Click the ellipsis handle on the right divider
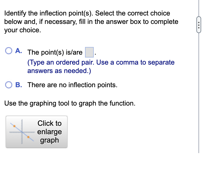This screenshot has height=172, width=218. pyautogui.click(x=199, y=25)
